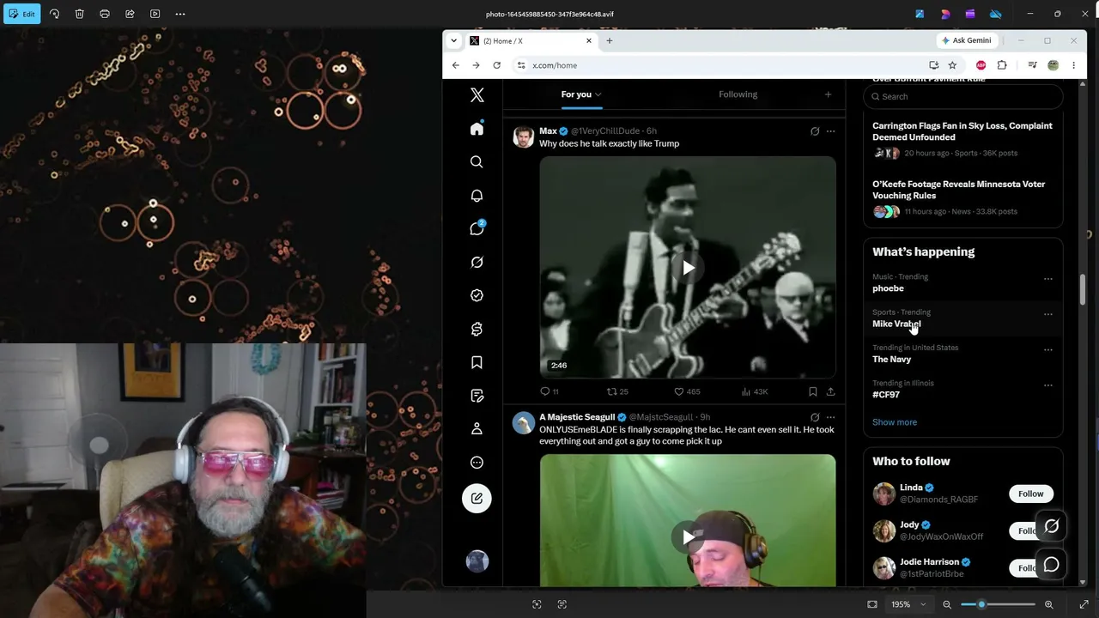This screenshot has width=1099, height=618.
Task: Click the Ask Gemini button
Action: (x=967, y=40)
